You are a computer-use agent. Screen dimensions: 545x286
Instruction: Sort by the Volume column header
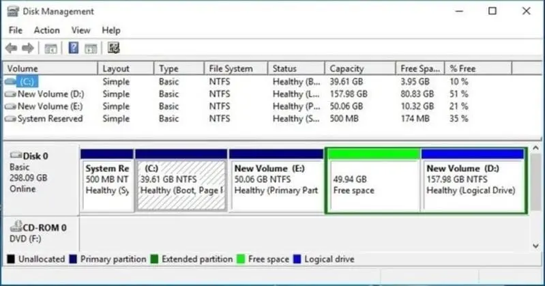coord(50,68)
